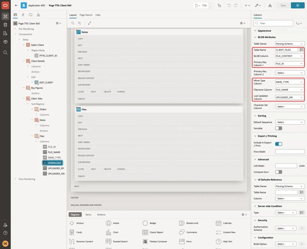Open the Help tab
307x249 pixels.
98,15
